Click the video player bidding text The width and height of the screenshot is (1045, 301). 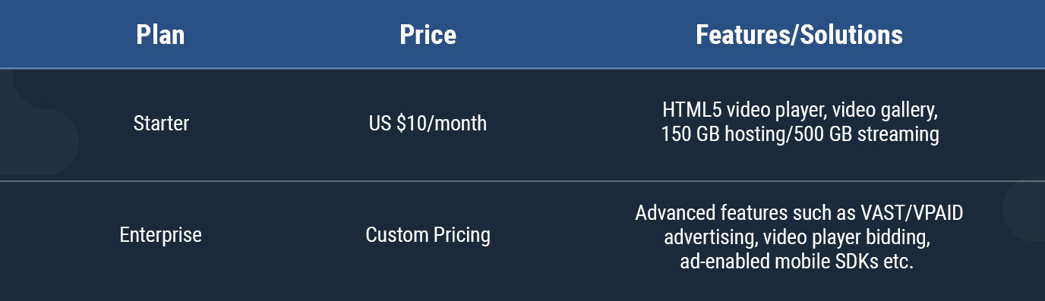tap(848, 237)
